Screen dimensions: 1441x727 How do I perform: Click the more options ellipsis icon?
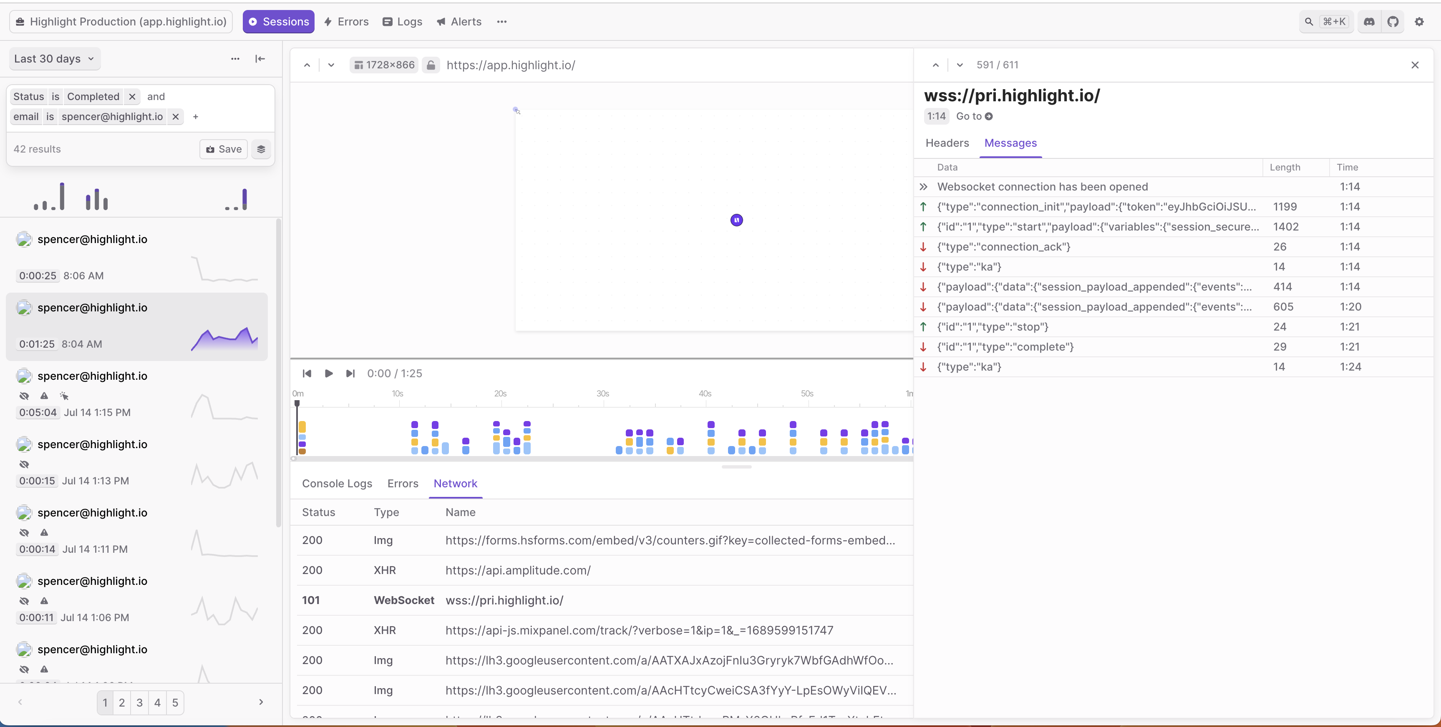(502, 21)
